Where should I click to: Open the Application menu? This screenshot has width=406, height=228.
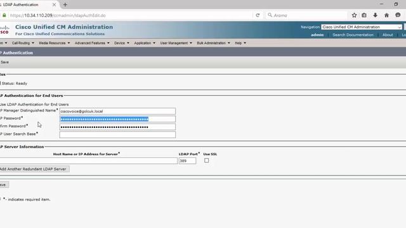(x=145, y=43)
